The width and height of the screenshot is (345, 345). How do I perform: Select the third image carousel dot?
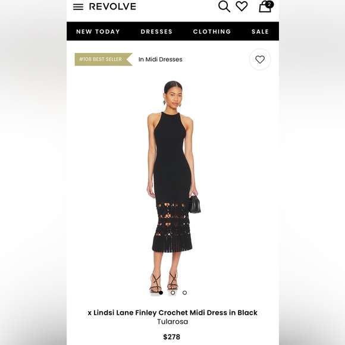point(184,293)
